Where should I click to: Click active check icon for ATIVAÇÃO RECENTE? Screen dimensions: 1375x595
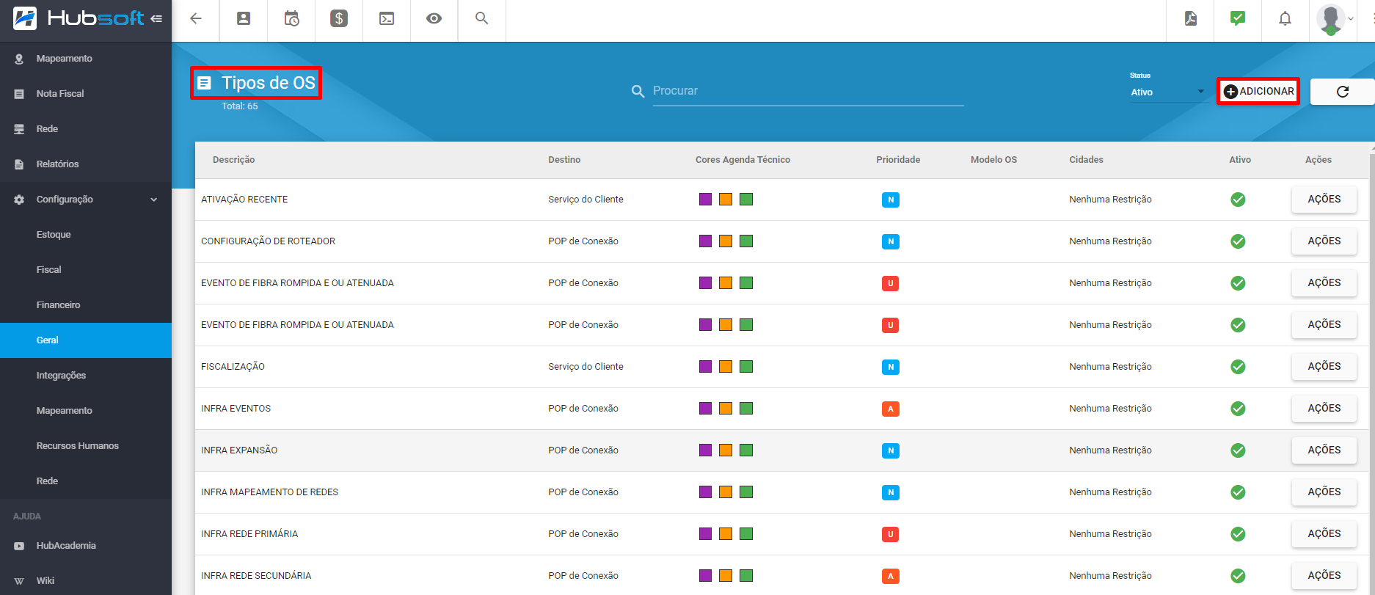tap(1238, 200)
